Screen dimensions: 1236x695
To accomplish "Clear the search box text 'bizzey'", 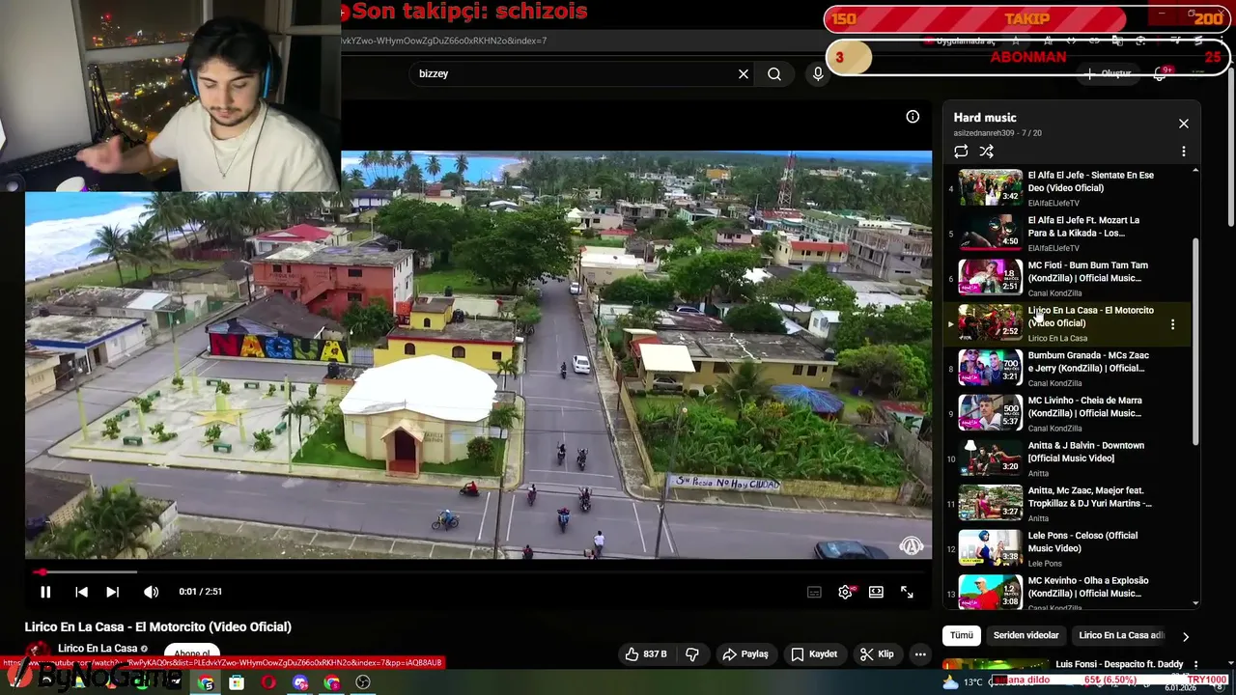I will pos(744,74).
